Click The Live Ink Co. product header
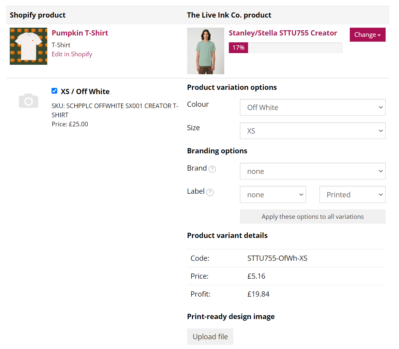The image size is (399, 349). (229, 15)
